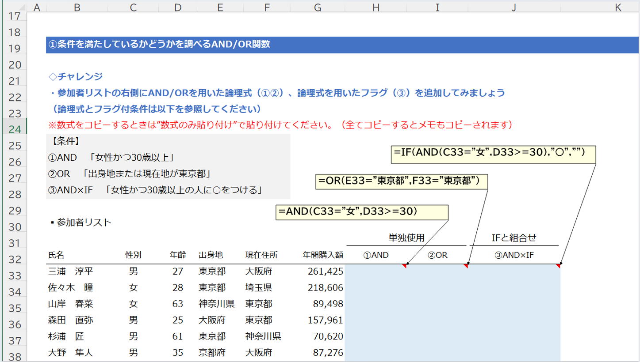This screenshot has width=640, height=362.
Task: Select the 神奈川県 birthplace cell in 山岸 row
Action: click(220, 304)
